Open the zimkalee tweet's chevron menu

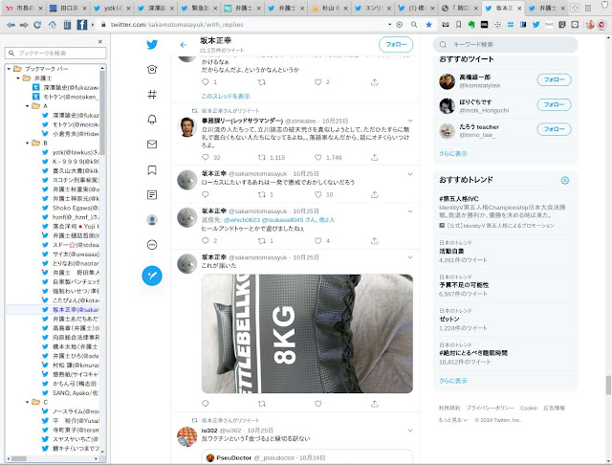410,121
